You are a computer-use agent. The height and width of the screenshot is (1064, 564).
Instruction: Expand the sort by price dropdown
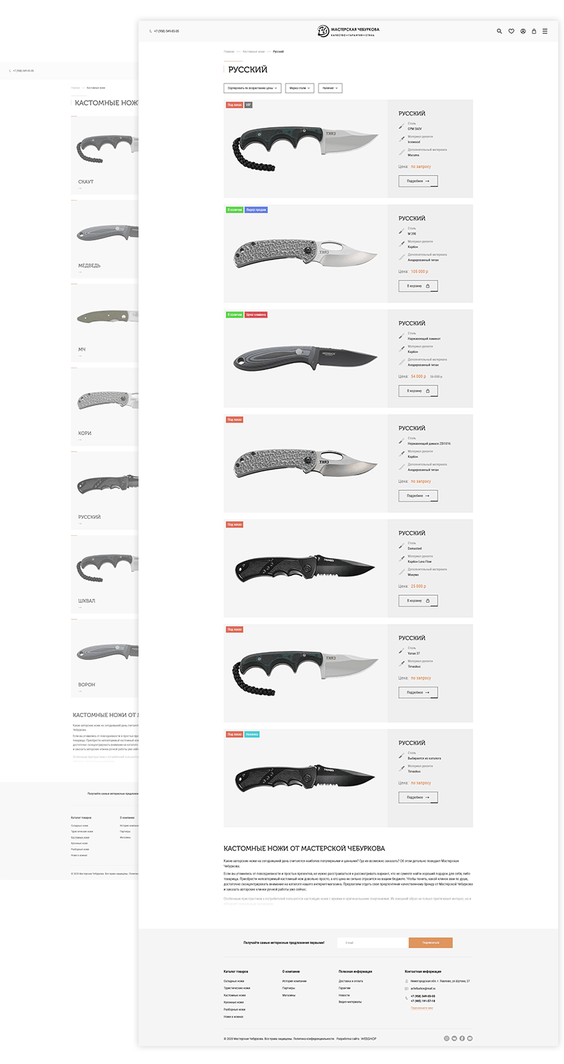click(x=252, y=88)
